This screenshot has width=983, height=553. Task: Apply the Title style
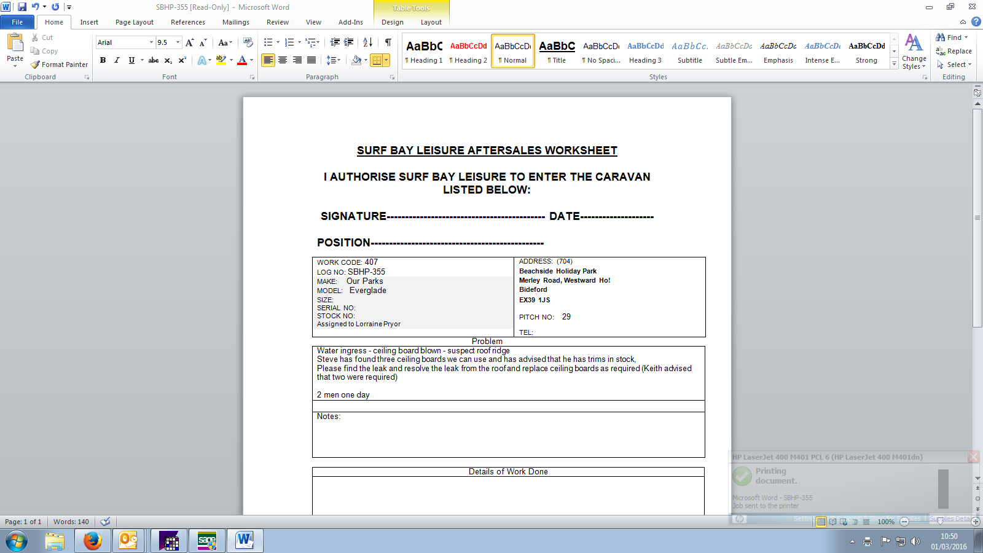557,52
